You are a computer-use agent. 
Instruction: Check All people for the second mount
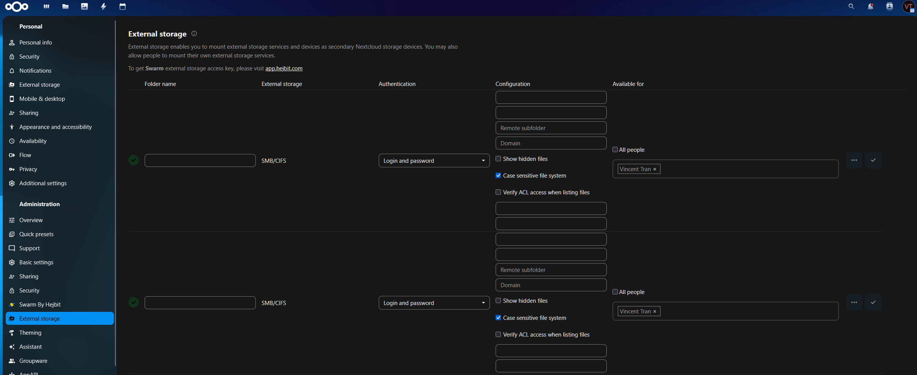point(615,292)
